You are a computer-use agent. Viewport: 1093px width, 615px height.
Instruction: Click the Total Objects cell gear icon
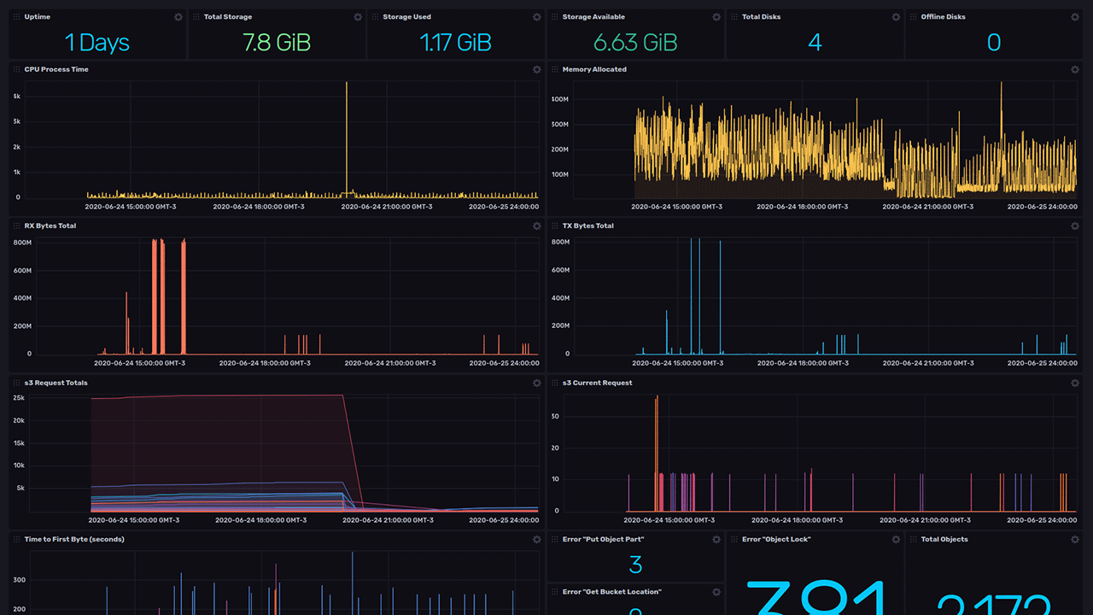point(1075,540)
